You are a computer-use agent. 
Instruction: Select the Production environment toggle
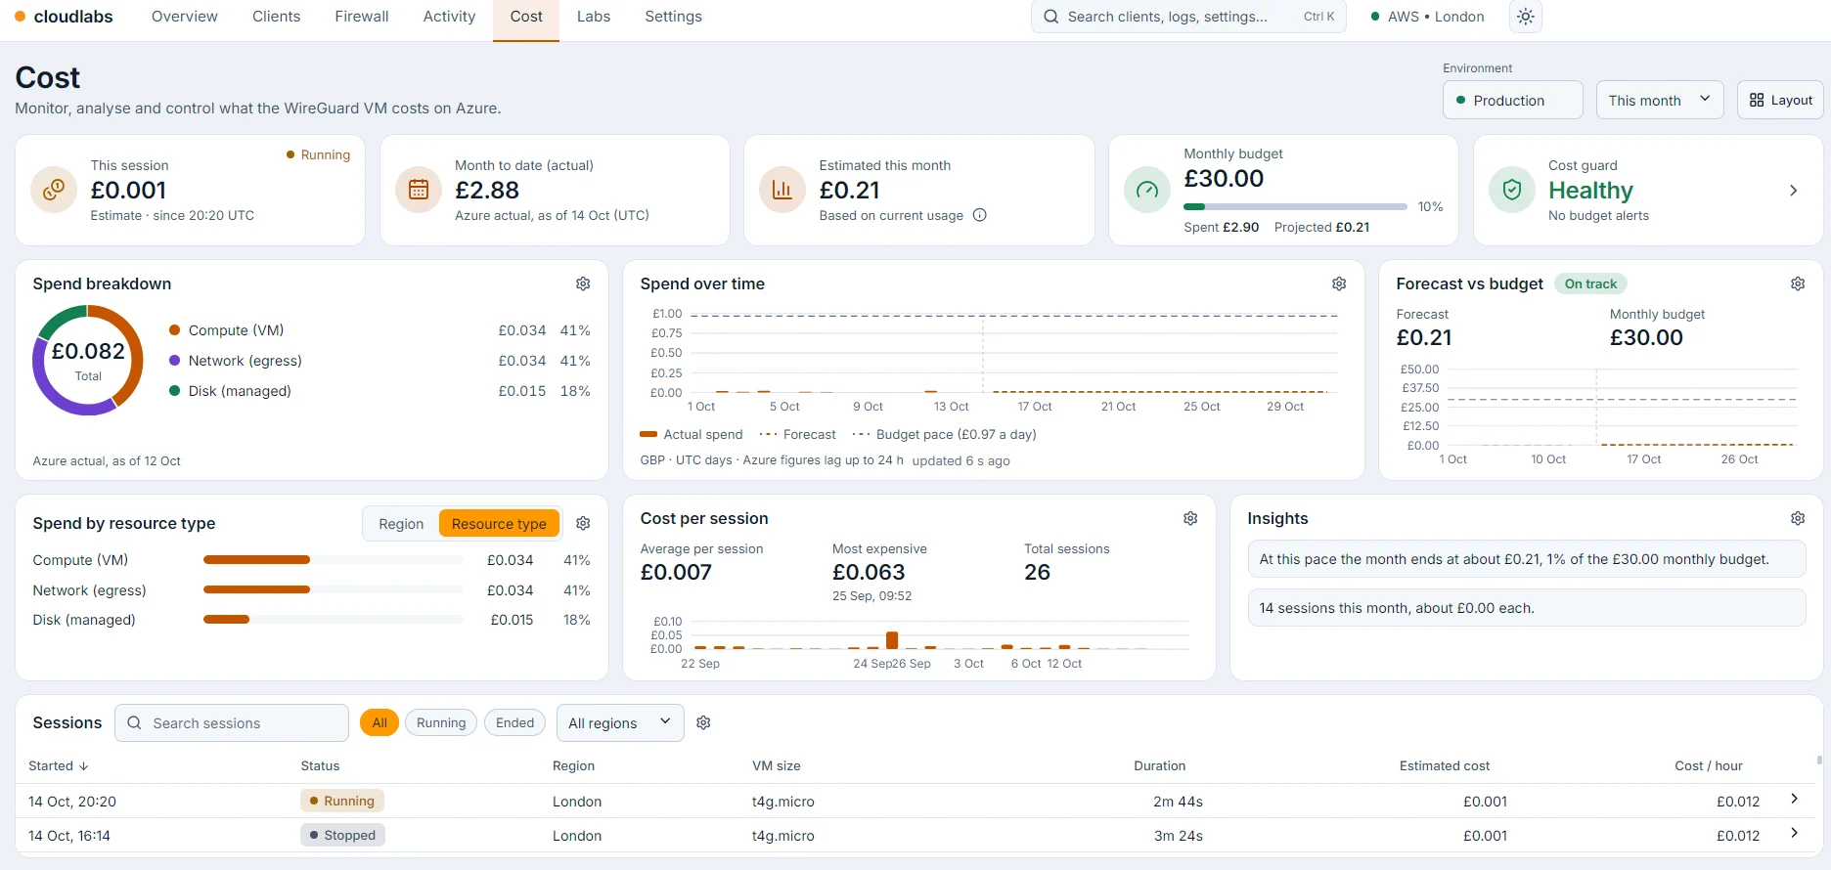tap(1512, 100)
